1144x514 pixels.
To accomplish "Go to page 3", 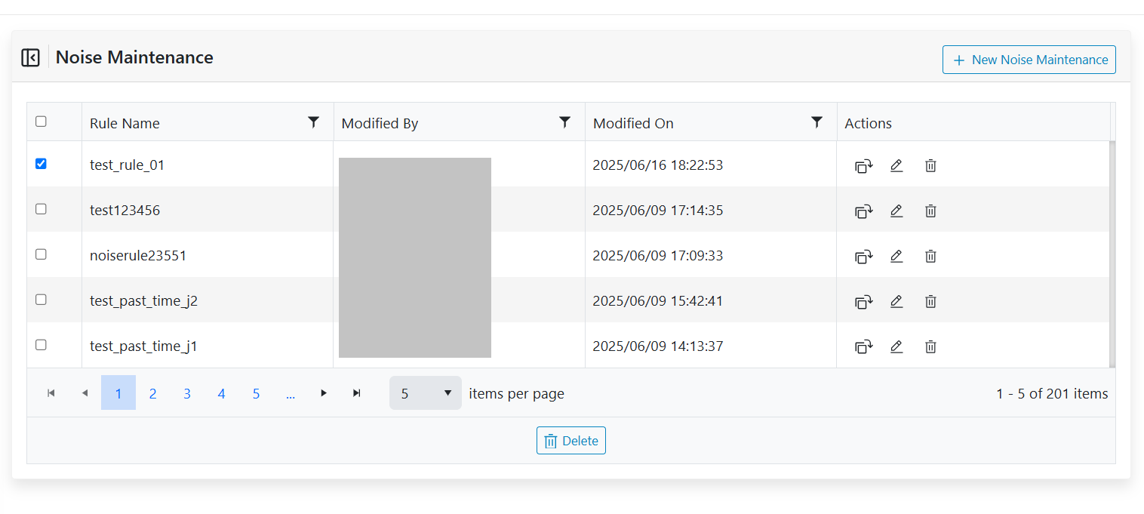I will pos(187,393).
